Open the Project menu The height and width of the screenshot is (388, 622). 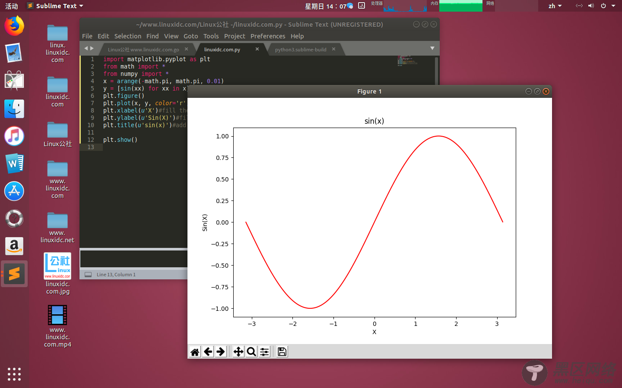click(235, 36)
